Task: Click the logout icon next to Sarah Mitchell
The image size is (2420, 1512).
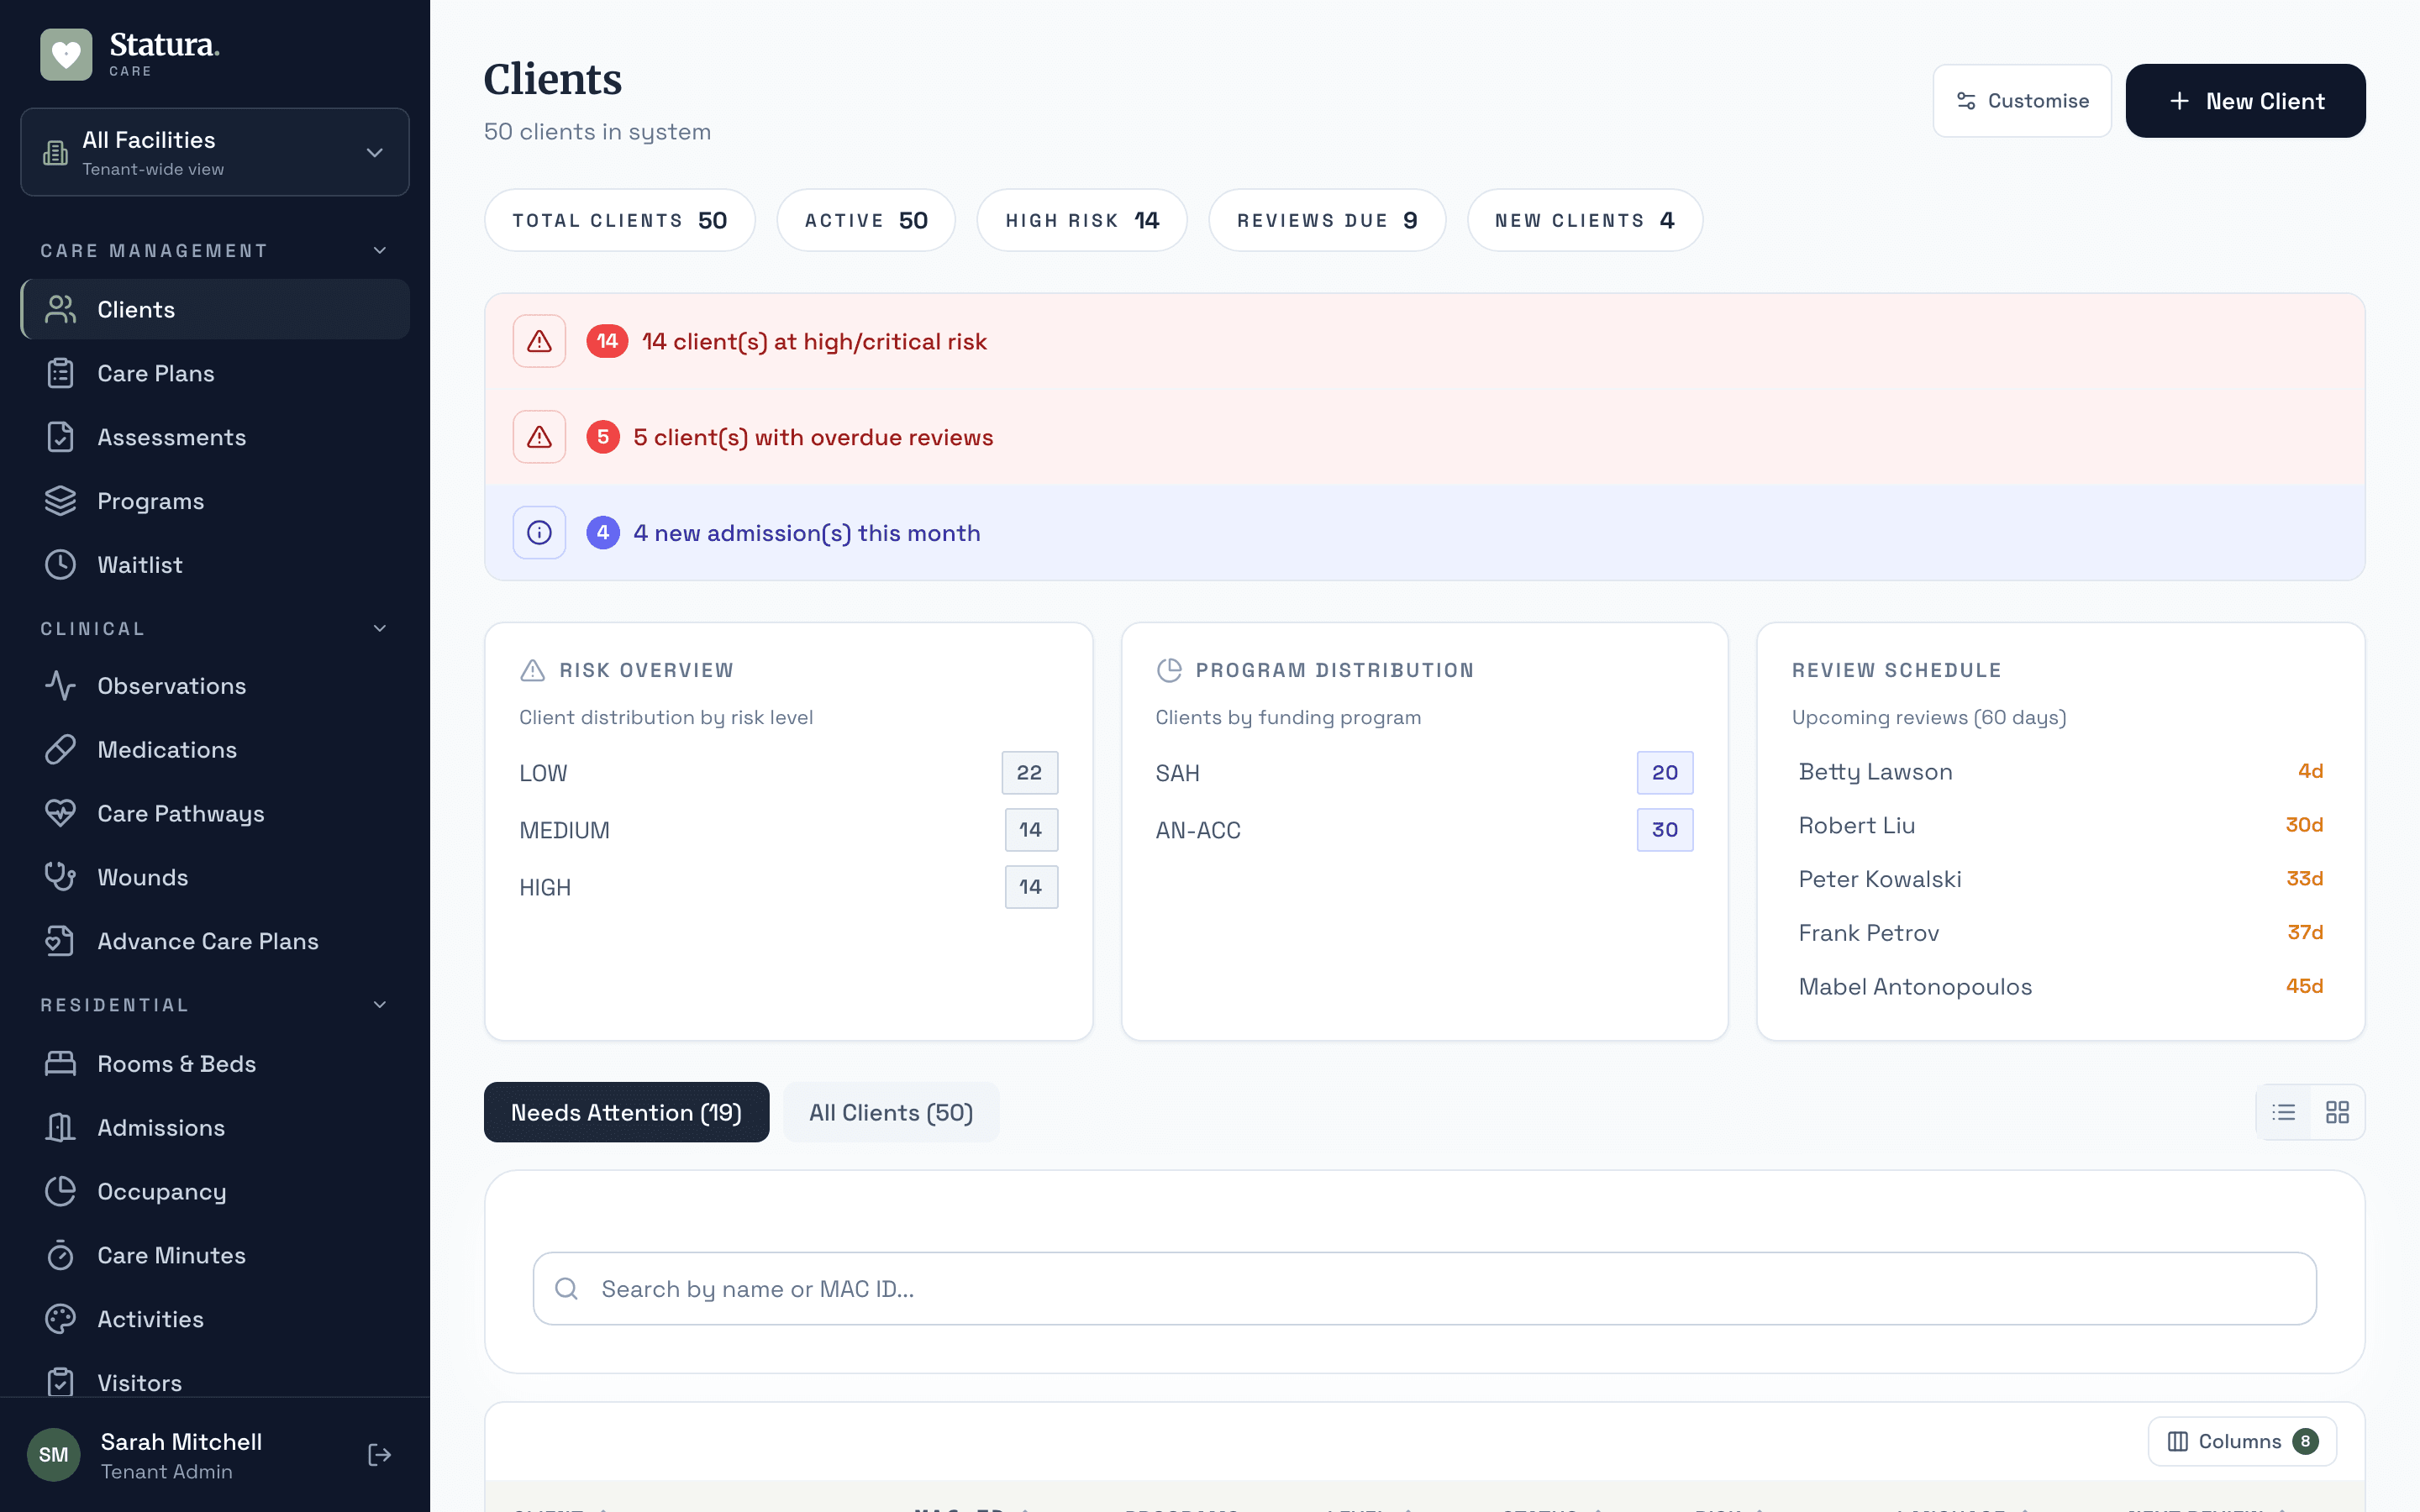Action: pyautogui.click(x=379, y=1454)
